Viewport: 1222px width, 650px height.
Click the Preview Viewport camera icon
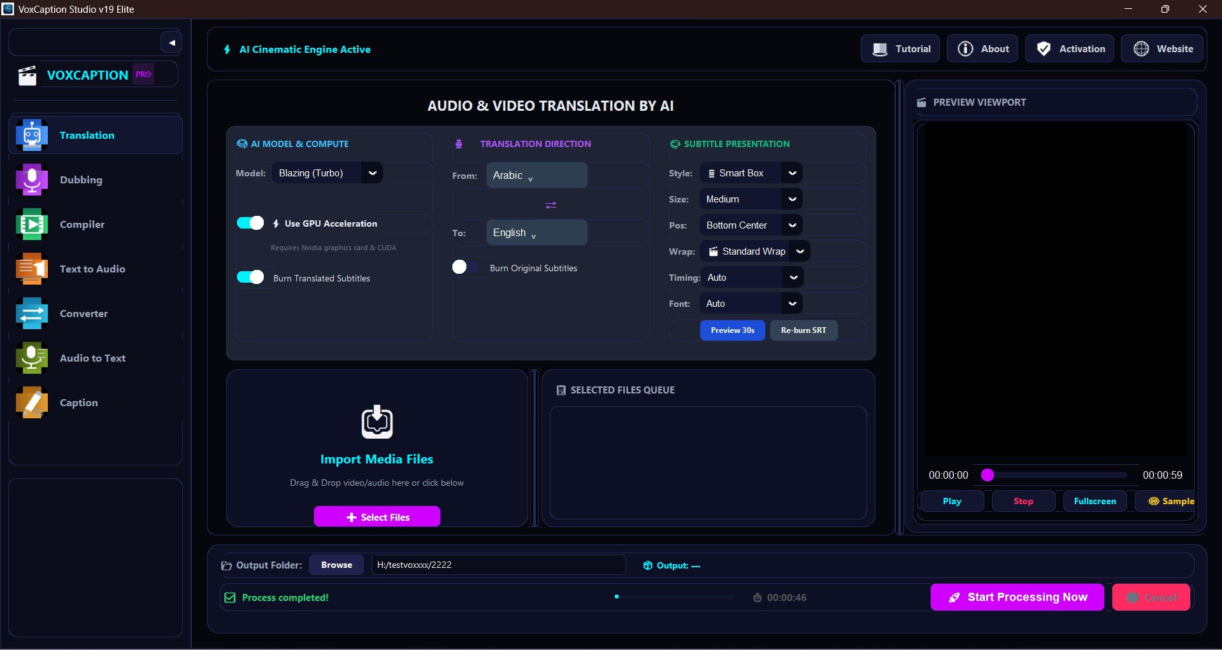tap(921, 102)
